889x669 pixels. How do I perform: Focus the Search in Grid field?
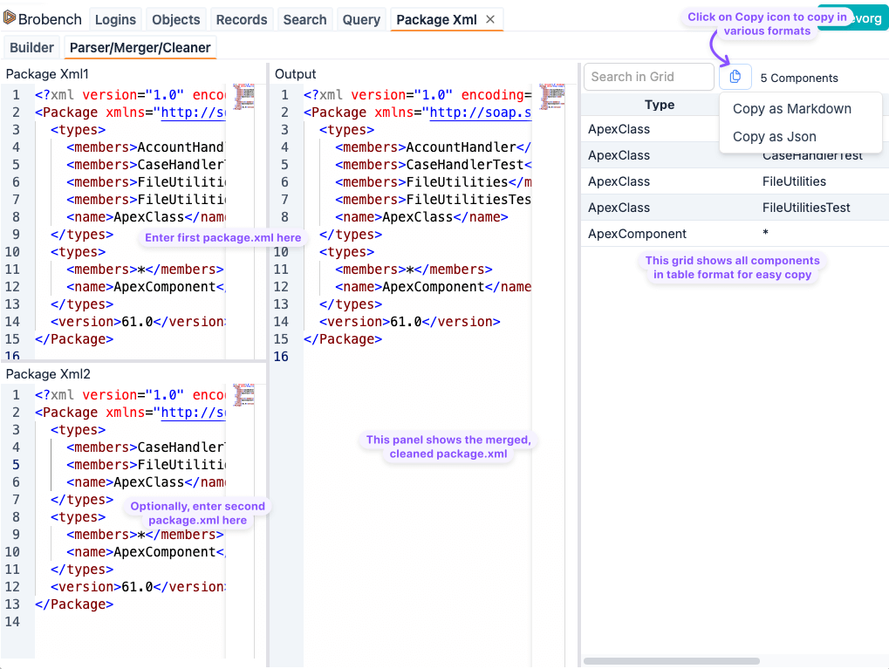point(648,77)
